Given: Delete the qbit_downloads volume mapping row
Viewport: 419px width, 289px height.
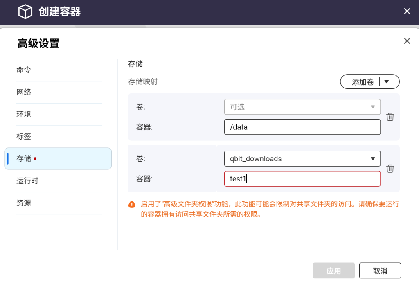Looking at the screenshot, I should (390, 169).
